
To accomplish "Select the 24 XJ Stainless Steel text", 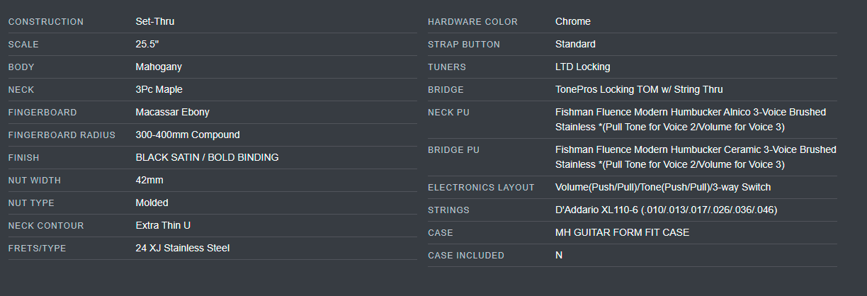I will pos(182,248).
